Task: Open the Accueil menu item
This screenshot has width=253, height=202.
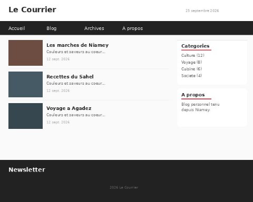Action: point(17,28)
